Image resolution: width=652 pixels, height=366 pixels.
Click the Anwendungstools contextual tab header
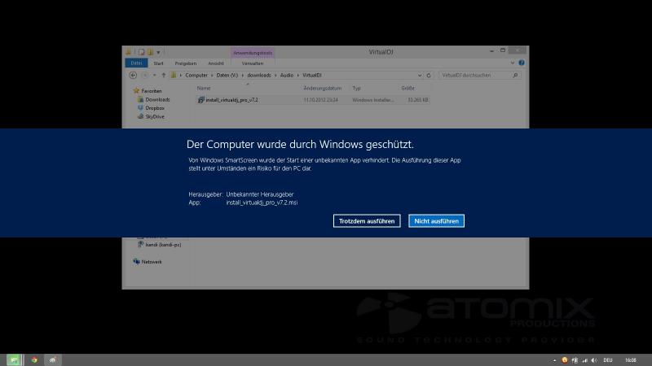(x=253, y=53)
